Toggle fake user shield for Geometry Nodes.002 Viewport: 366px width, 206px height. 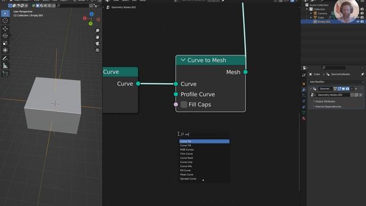[352, 95]
